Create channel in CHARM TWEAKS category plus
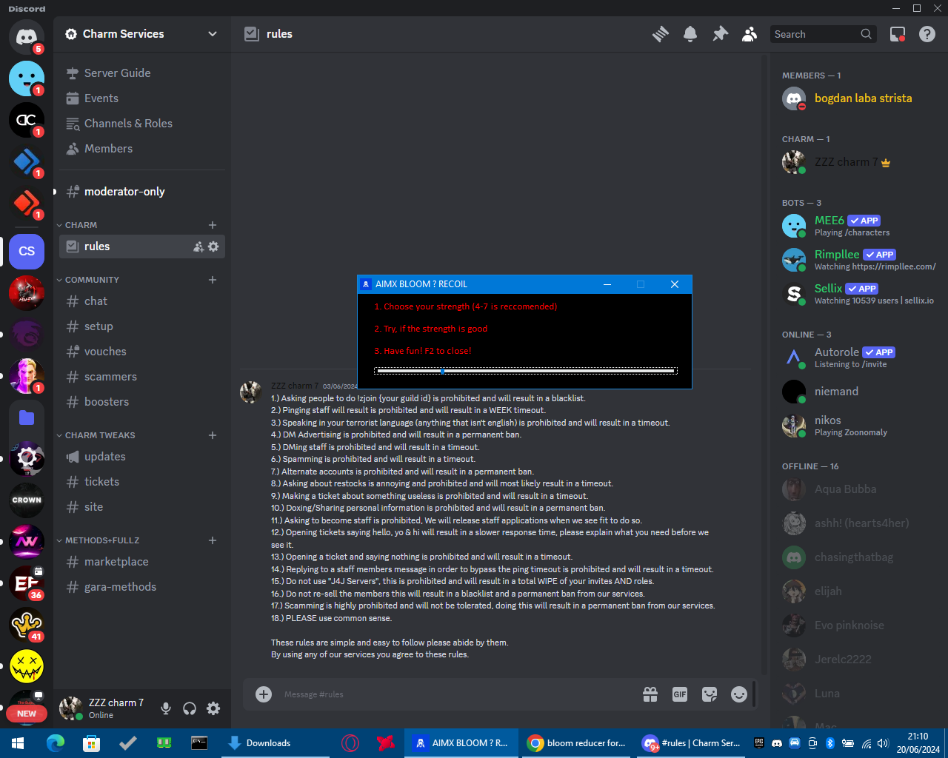 [213, 435]
